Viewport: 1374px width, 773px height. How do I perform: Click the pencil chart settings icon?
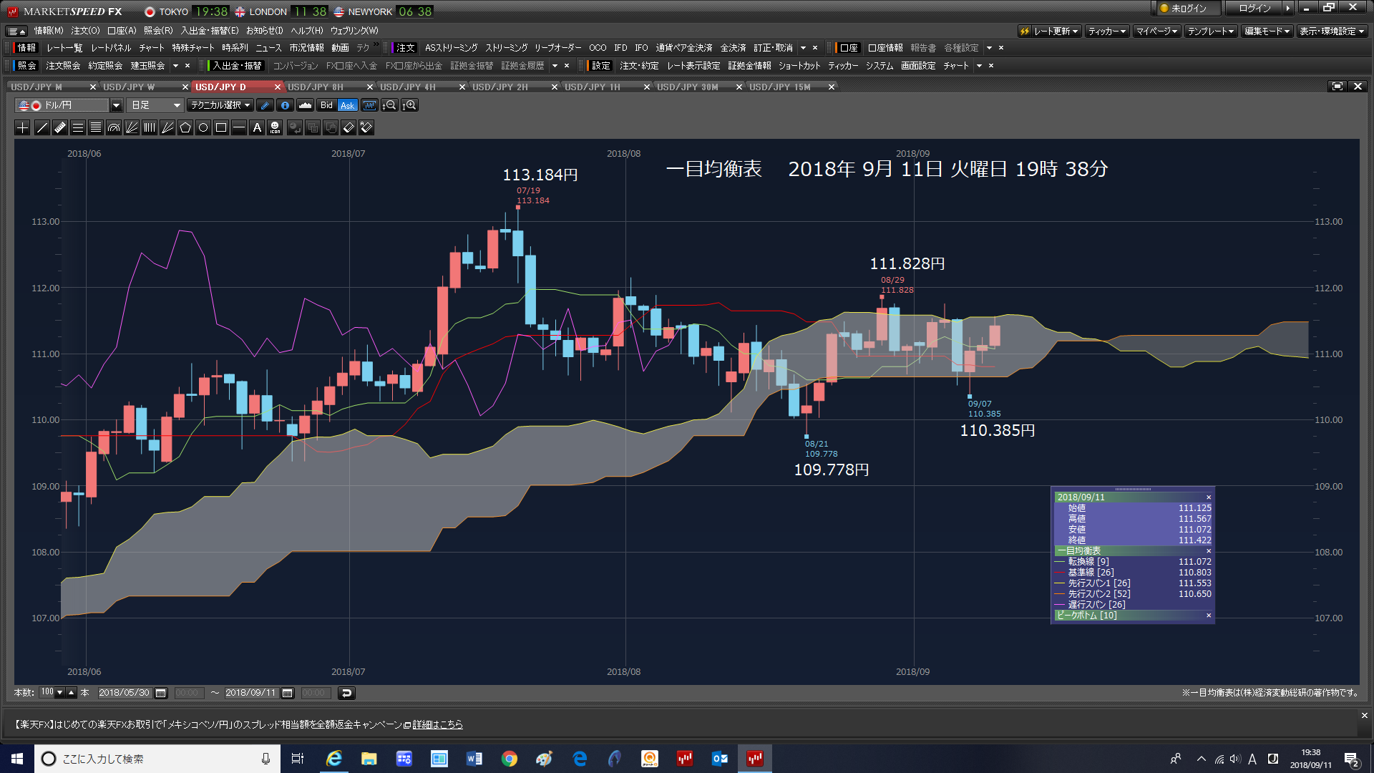(x=265, y=105)
